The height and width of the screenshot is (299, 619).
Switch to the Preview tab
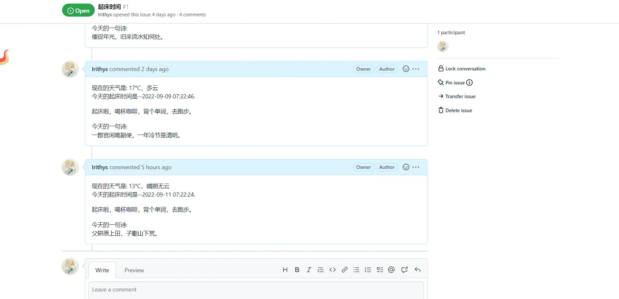tap(134, 270)
